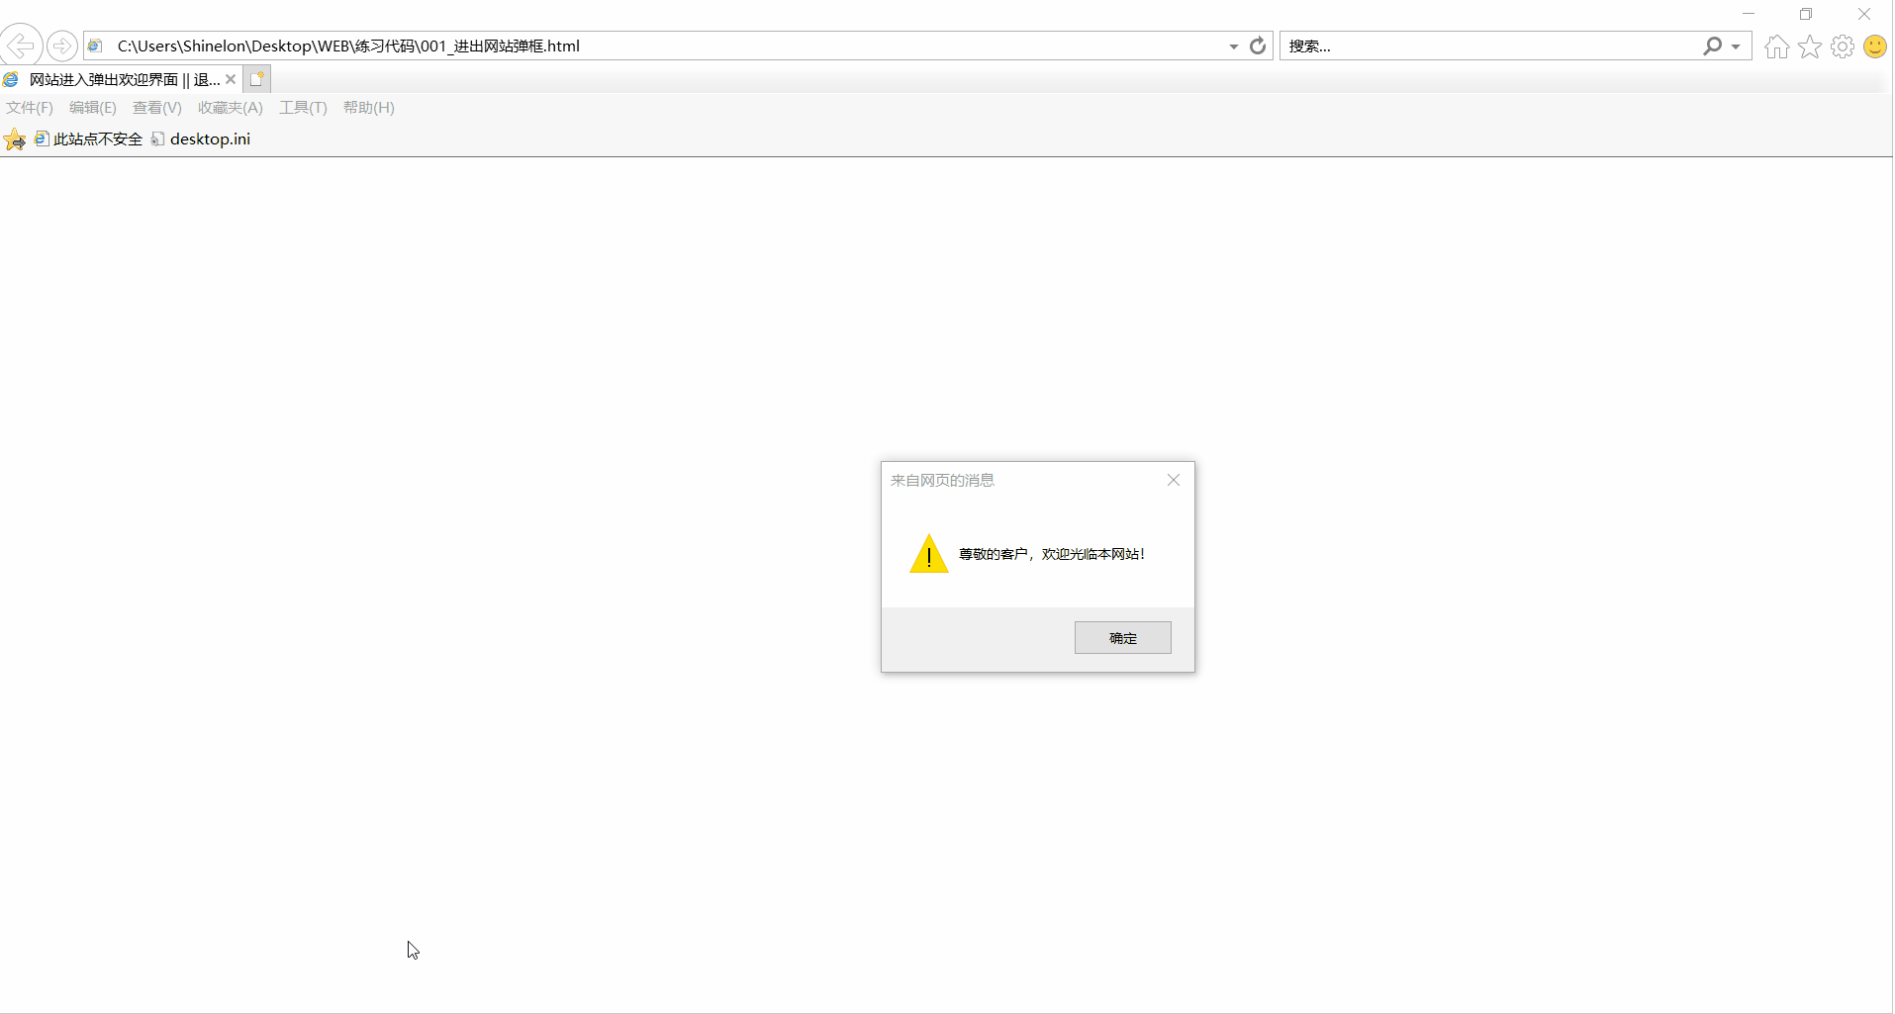Click the Home icon in the toolbar
The height and width of the screenshot is (1014, 1895).
pyautogui.click(x=1776, y=46)
